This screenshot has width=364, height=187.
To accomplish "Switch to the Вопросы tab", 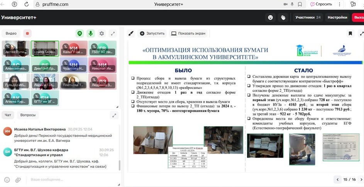I will pos(28,115).
